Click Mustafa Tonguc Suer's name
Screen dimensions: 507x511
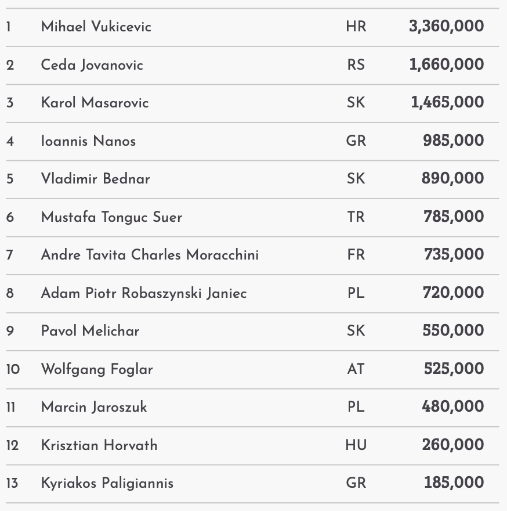(111, 217)
